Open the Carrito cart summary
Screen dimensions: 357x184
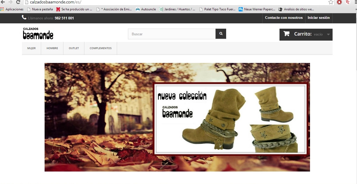pyautogui.click(x=306, y=35)
